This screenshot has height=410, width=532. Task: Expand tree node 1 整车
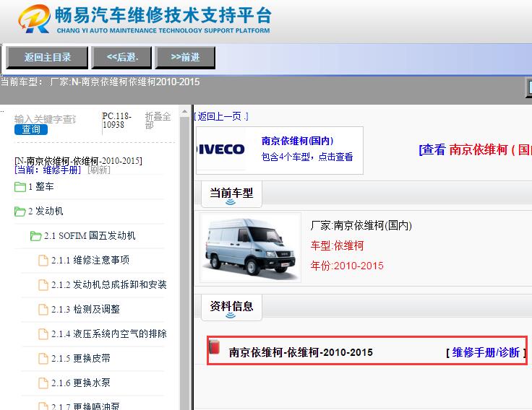pos(41,187)
